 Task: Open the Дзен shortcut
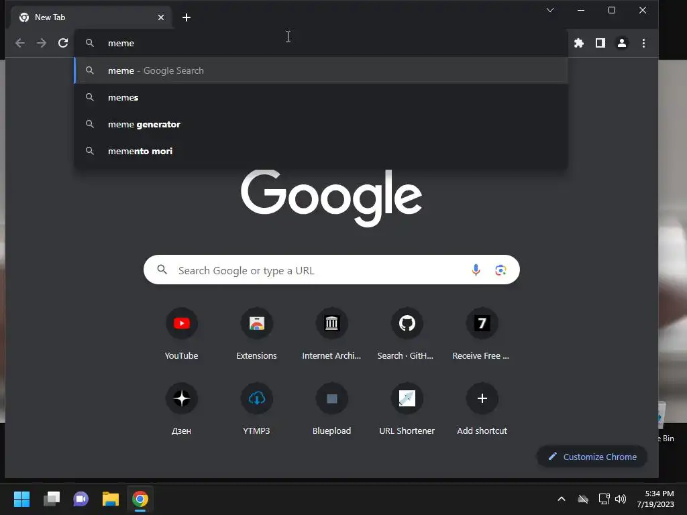(181, 409)
